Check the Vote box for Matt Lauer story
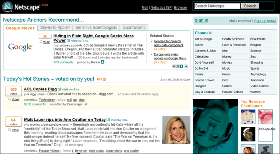This screenshot has height=154, width=280. tap(10, 130)
